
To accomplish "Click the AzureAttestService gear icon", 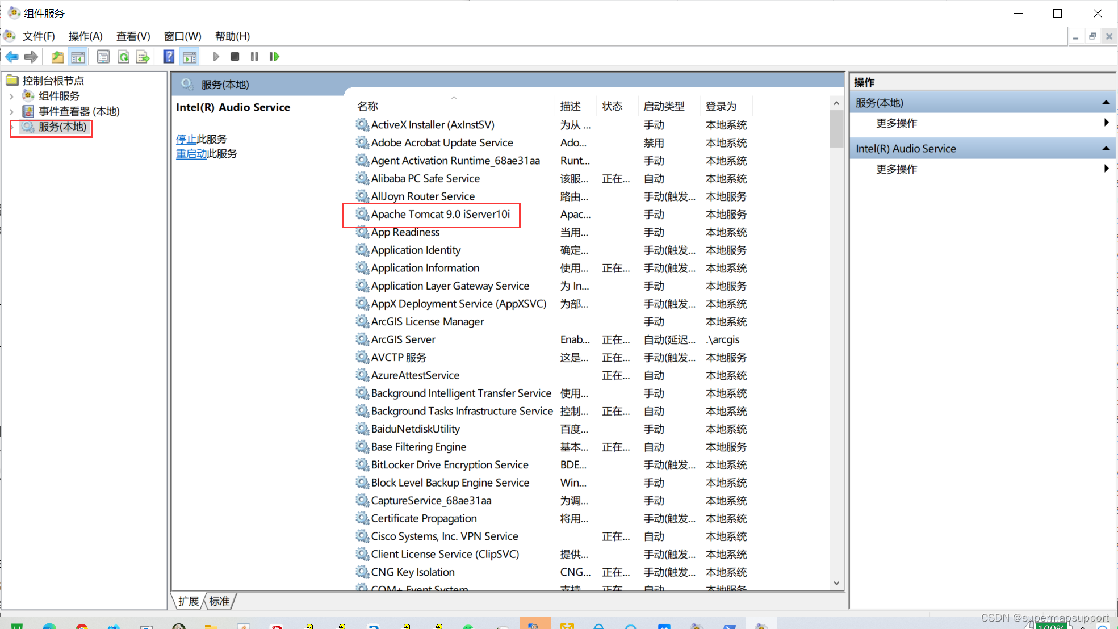I will 362,375.
